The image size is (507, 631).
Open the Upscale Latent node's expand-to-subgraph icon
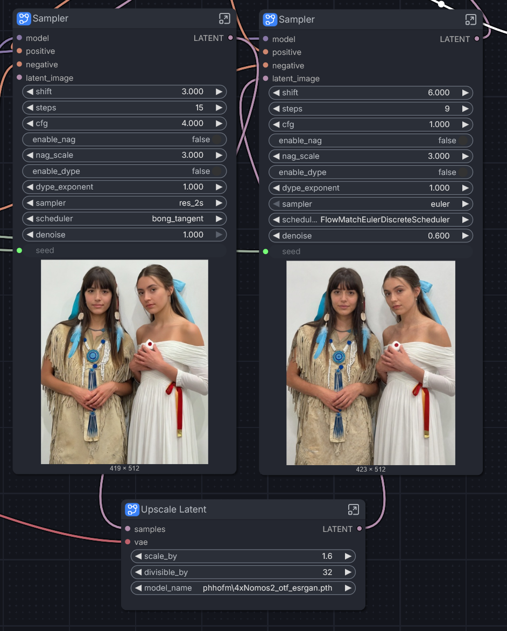pyautogui.click(x=353, y=509)
